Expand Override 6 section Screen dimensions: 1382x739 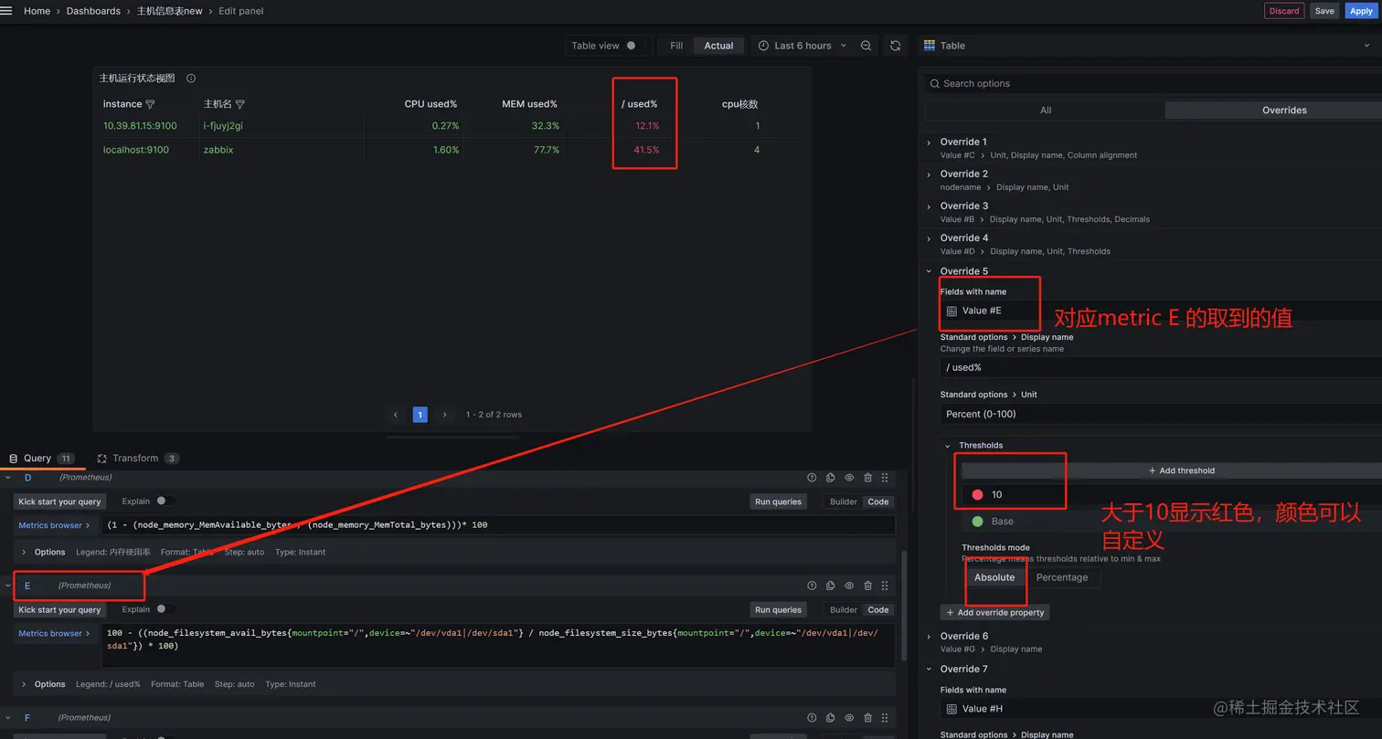930,637
